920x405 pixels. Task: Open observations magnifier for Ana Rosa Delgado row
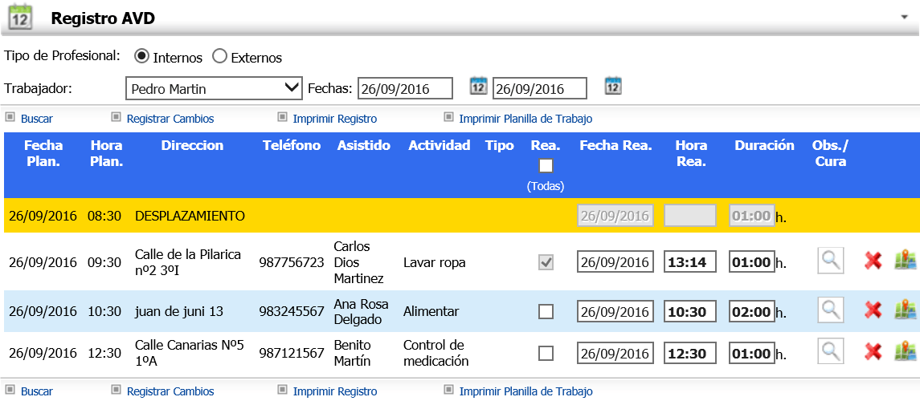coord(830,310)
